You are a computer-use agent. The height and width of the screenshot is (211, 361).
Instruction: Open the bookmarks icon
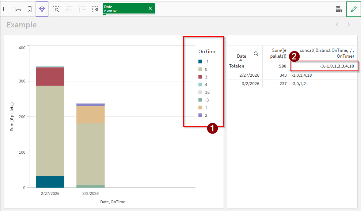point(30,9)
